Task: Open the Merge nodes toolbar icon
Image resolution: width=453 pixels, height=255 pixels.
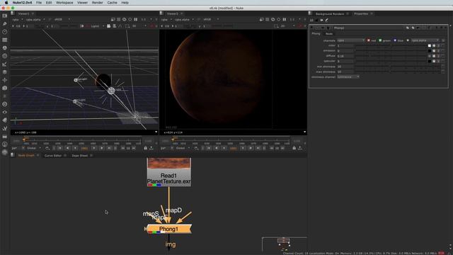Action: [x=5, y=72]
